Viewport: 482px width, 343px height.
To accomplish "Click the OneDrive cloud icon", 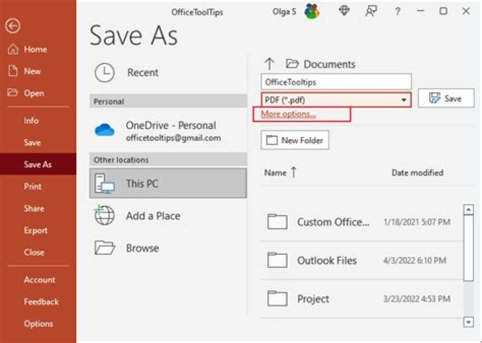I will (x=104, y=130).
